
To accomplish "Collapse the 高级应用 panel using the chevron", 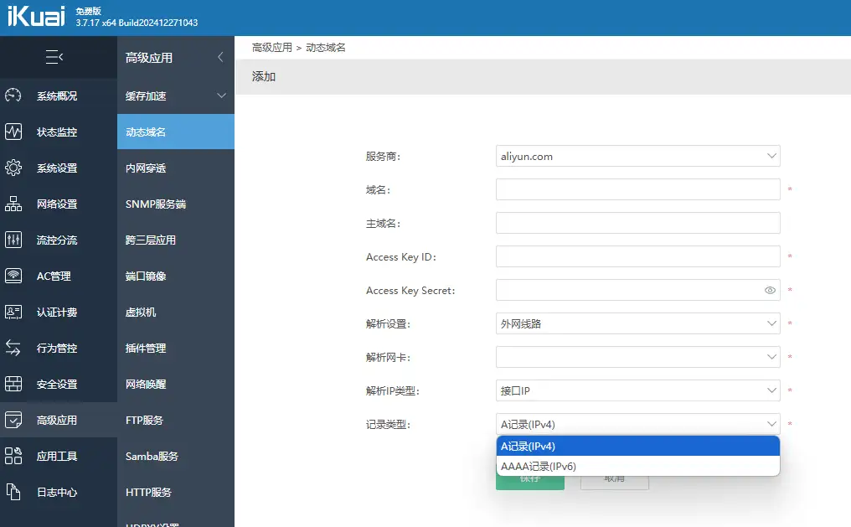I will pyautogui.click(x=219, y=57).
